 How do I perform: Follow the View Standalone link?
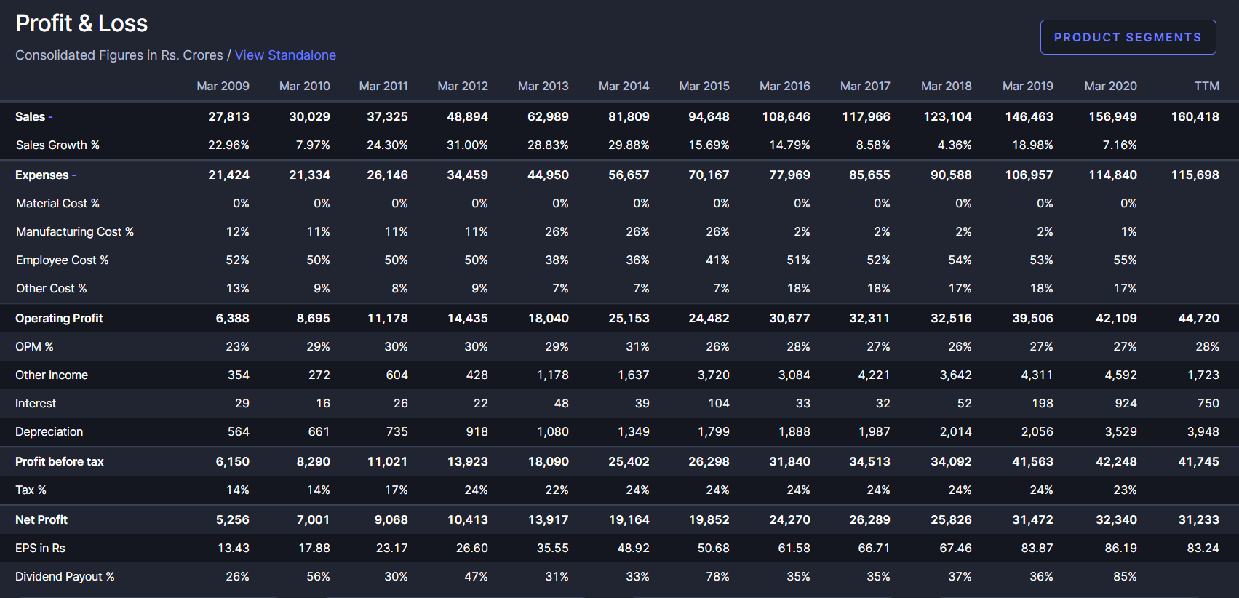point(285,55)
